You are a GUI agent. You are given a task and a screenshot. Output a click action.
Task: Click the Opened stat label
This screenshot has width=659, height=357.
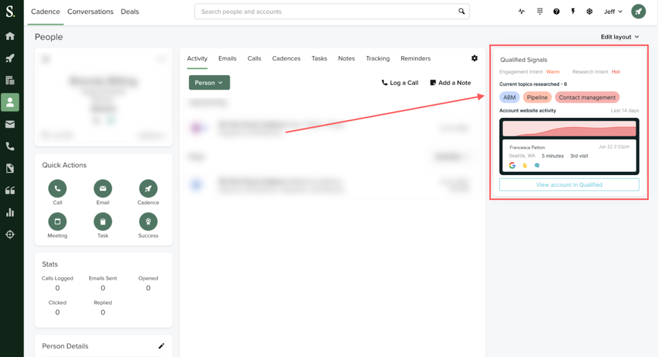(148, 278)
